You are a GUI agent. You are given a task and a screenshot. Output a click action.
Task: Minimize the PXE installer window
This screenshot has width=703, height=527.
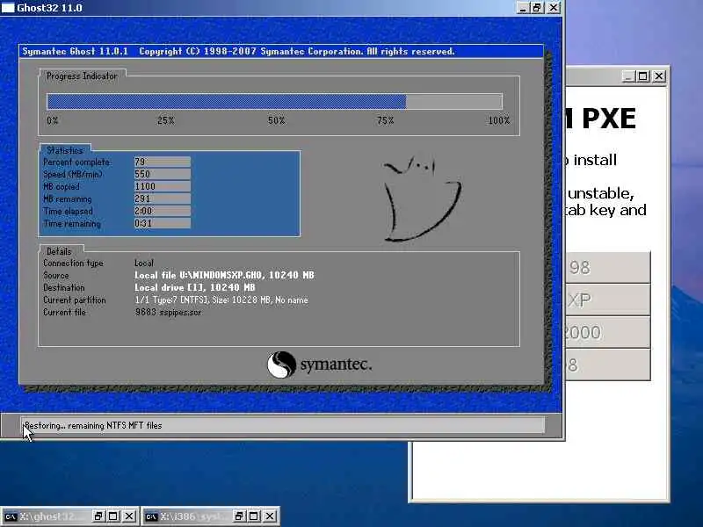(x=628, y=76)
